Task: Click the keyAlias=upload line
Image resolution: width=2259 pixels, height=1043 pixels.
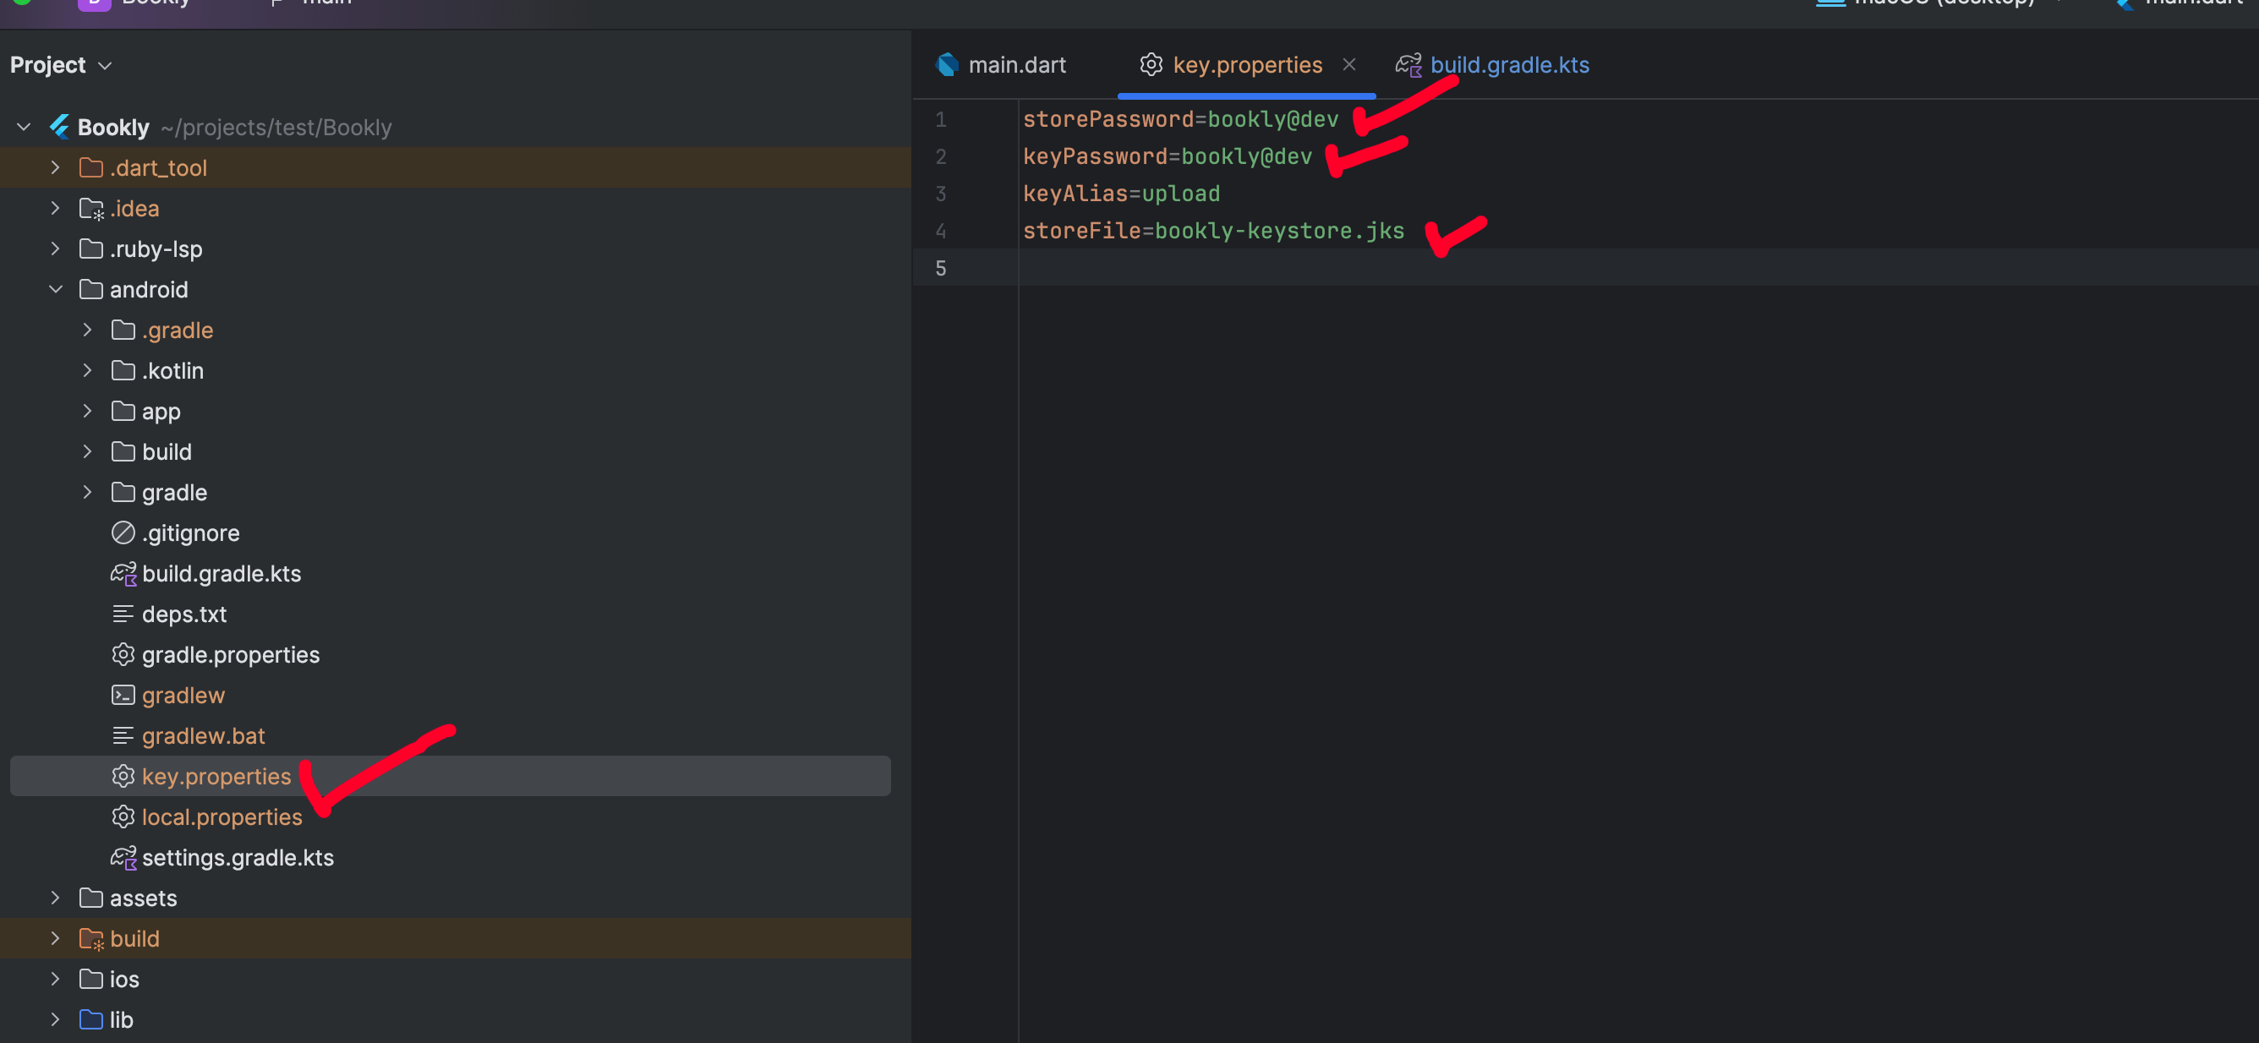Action: [x=1121, y=194]
